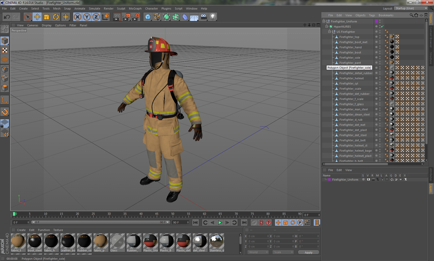Switch to Model mode cube icon

pyautogui.click(x=5, y=41)
